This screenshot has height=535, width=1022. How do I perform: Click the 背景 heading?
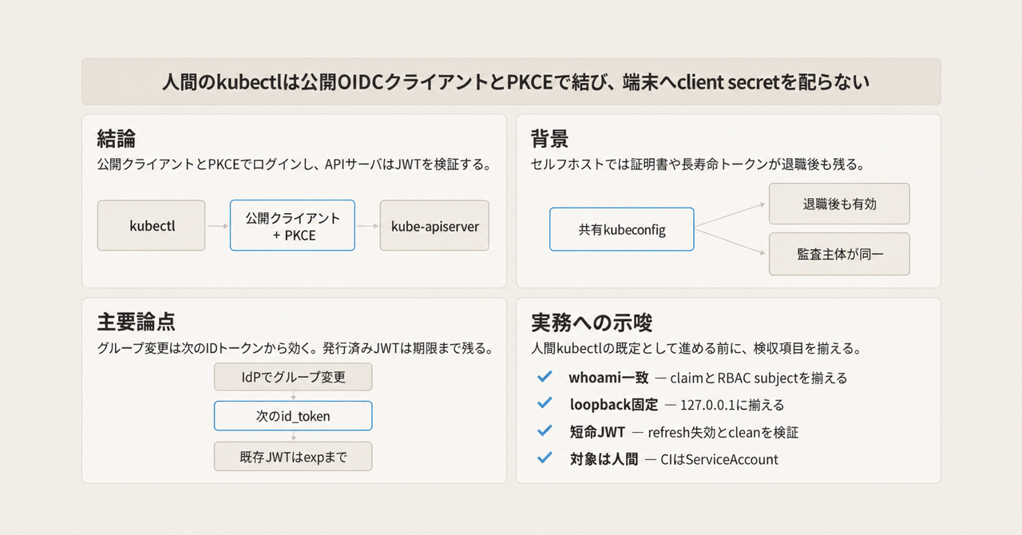(x=550, y=139)
